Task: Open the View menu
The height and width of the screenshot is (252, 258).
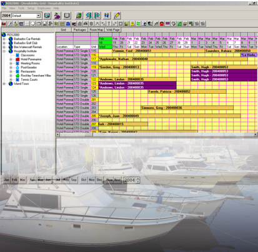Action: coord(12,8)
